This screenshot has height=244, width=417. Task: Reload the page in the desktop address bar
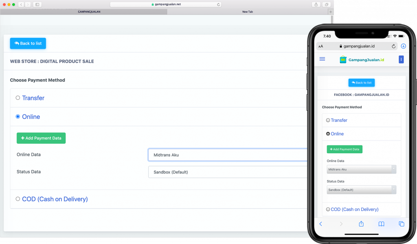tap(219, 4)
